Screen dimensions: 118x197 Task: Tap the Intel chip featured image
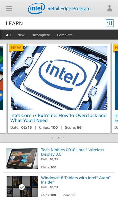click(59, 78)
